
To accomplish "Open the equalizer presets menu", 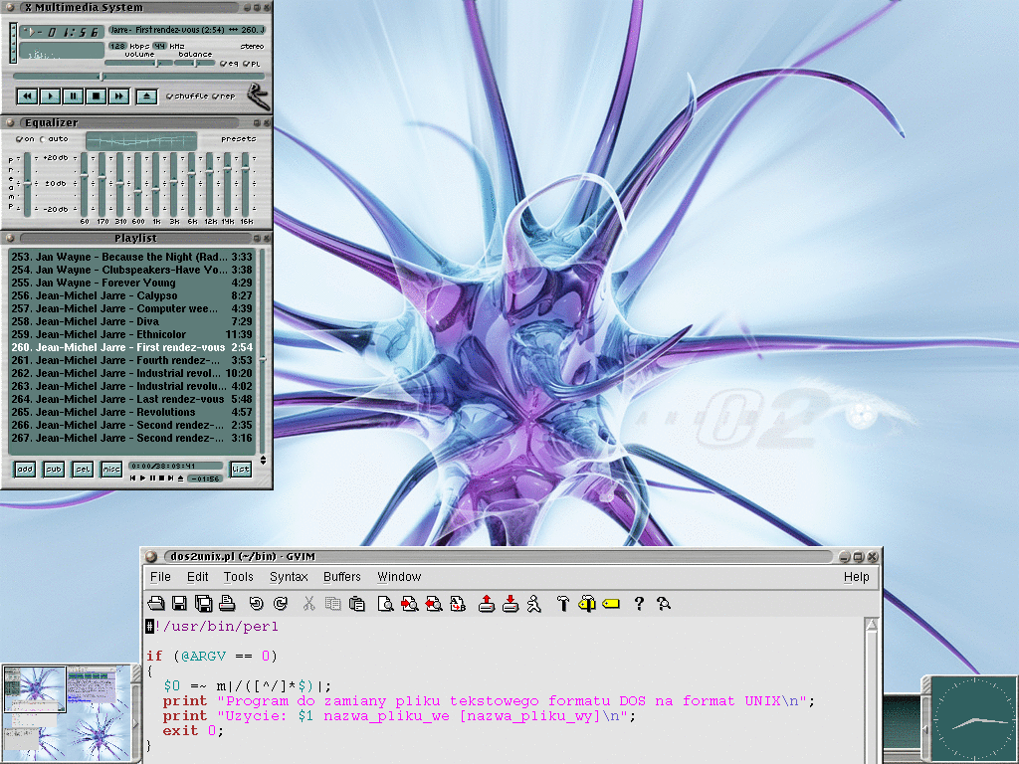I will coord(238,139).
